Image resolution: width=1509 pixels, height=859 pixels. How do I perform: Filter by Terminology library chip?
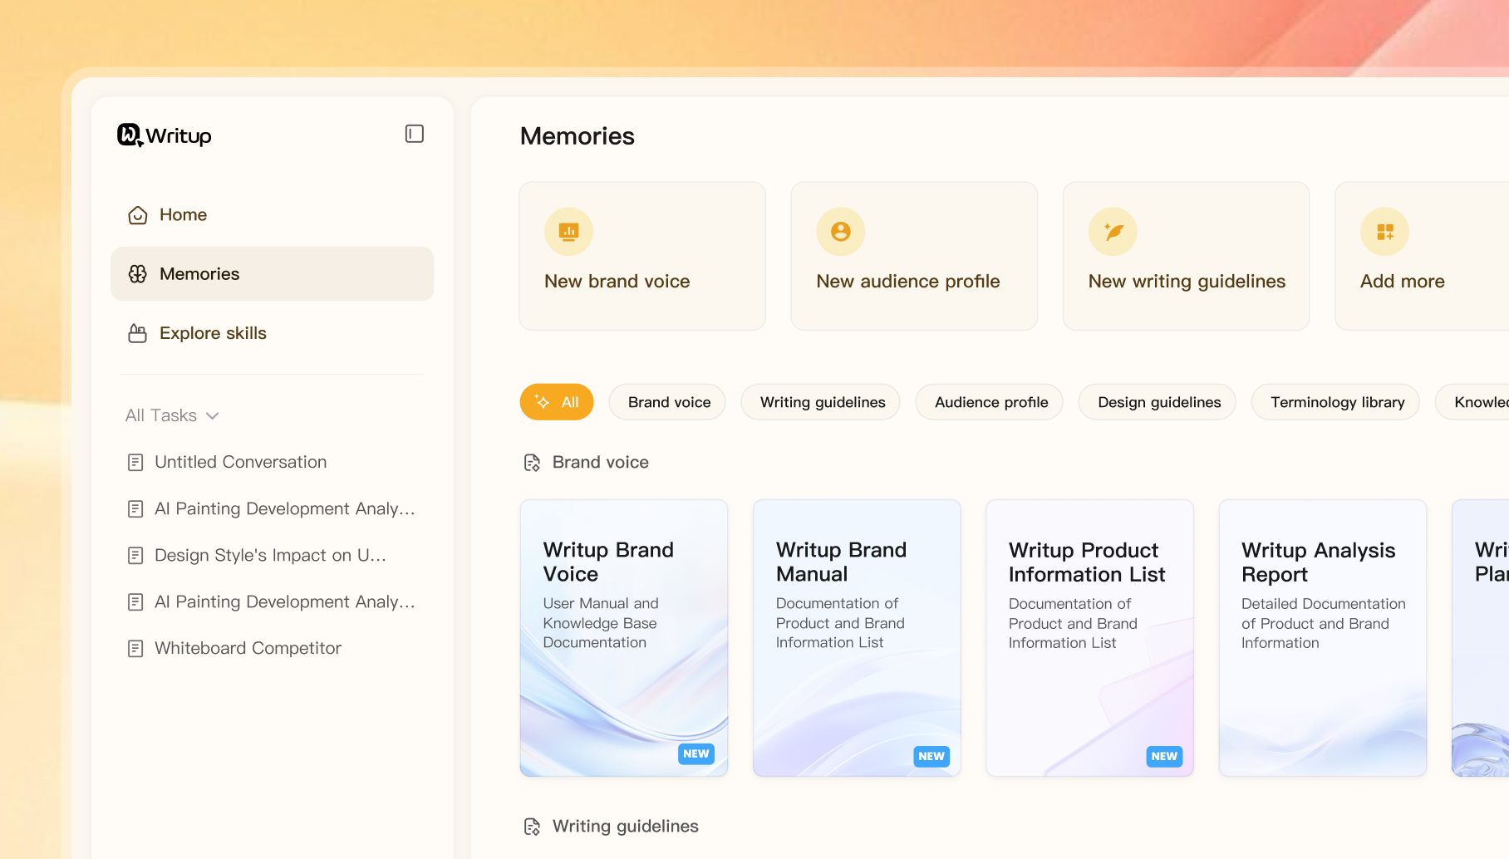tap(1335, 402)
